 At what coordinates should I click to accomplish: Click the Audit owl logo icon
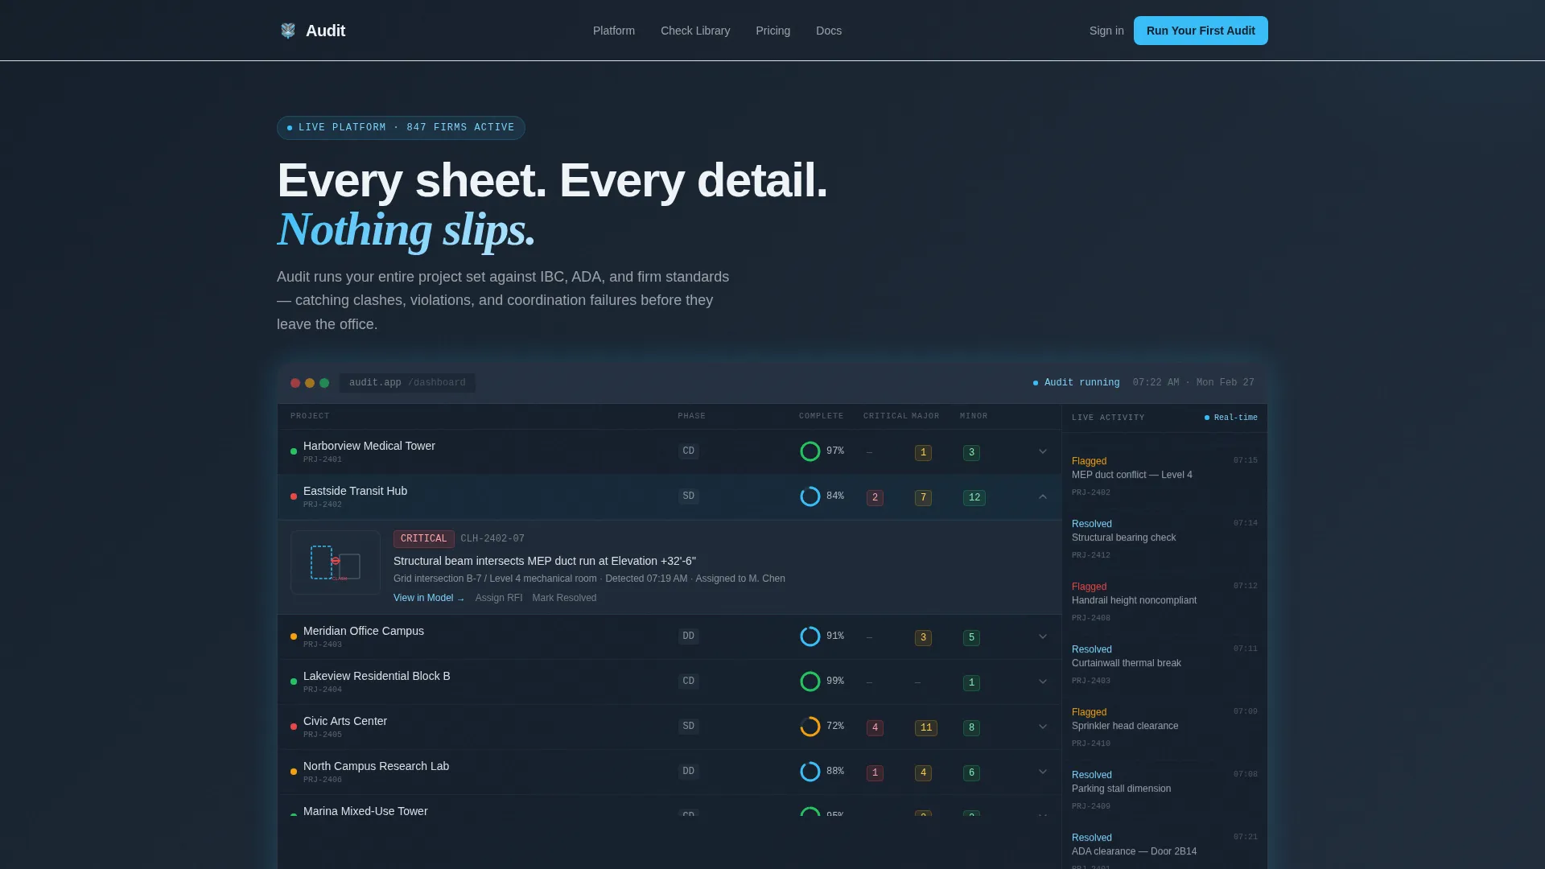pyautogui.click(x=288, y=31)
